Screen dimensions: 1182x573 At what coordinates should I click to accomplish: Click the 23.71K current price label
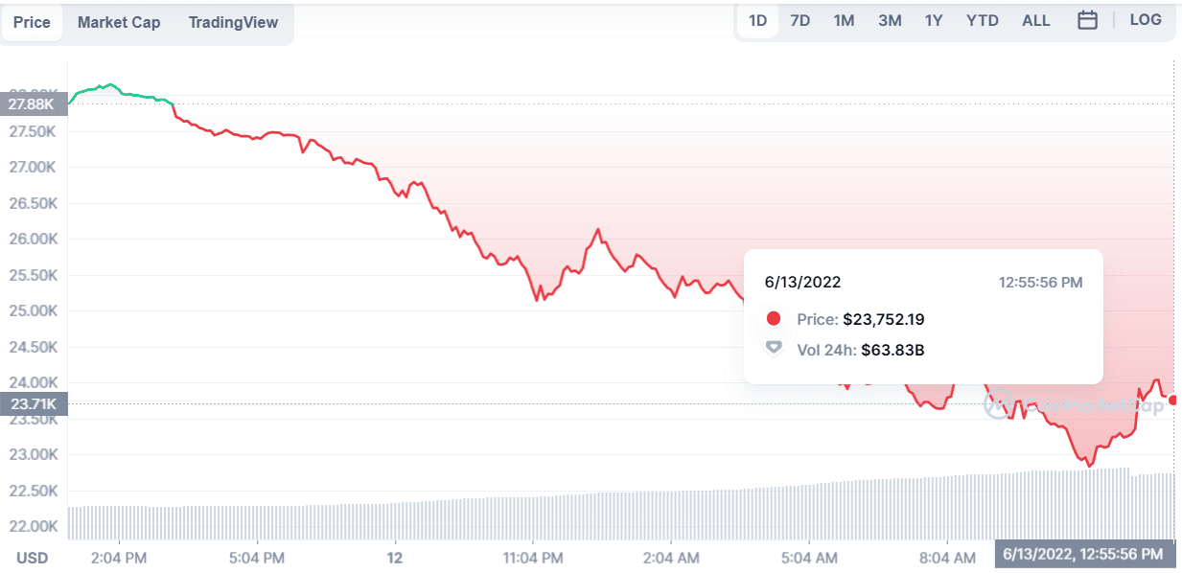point(33,404)
